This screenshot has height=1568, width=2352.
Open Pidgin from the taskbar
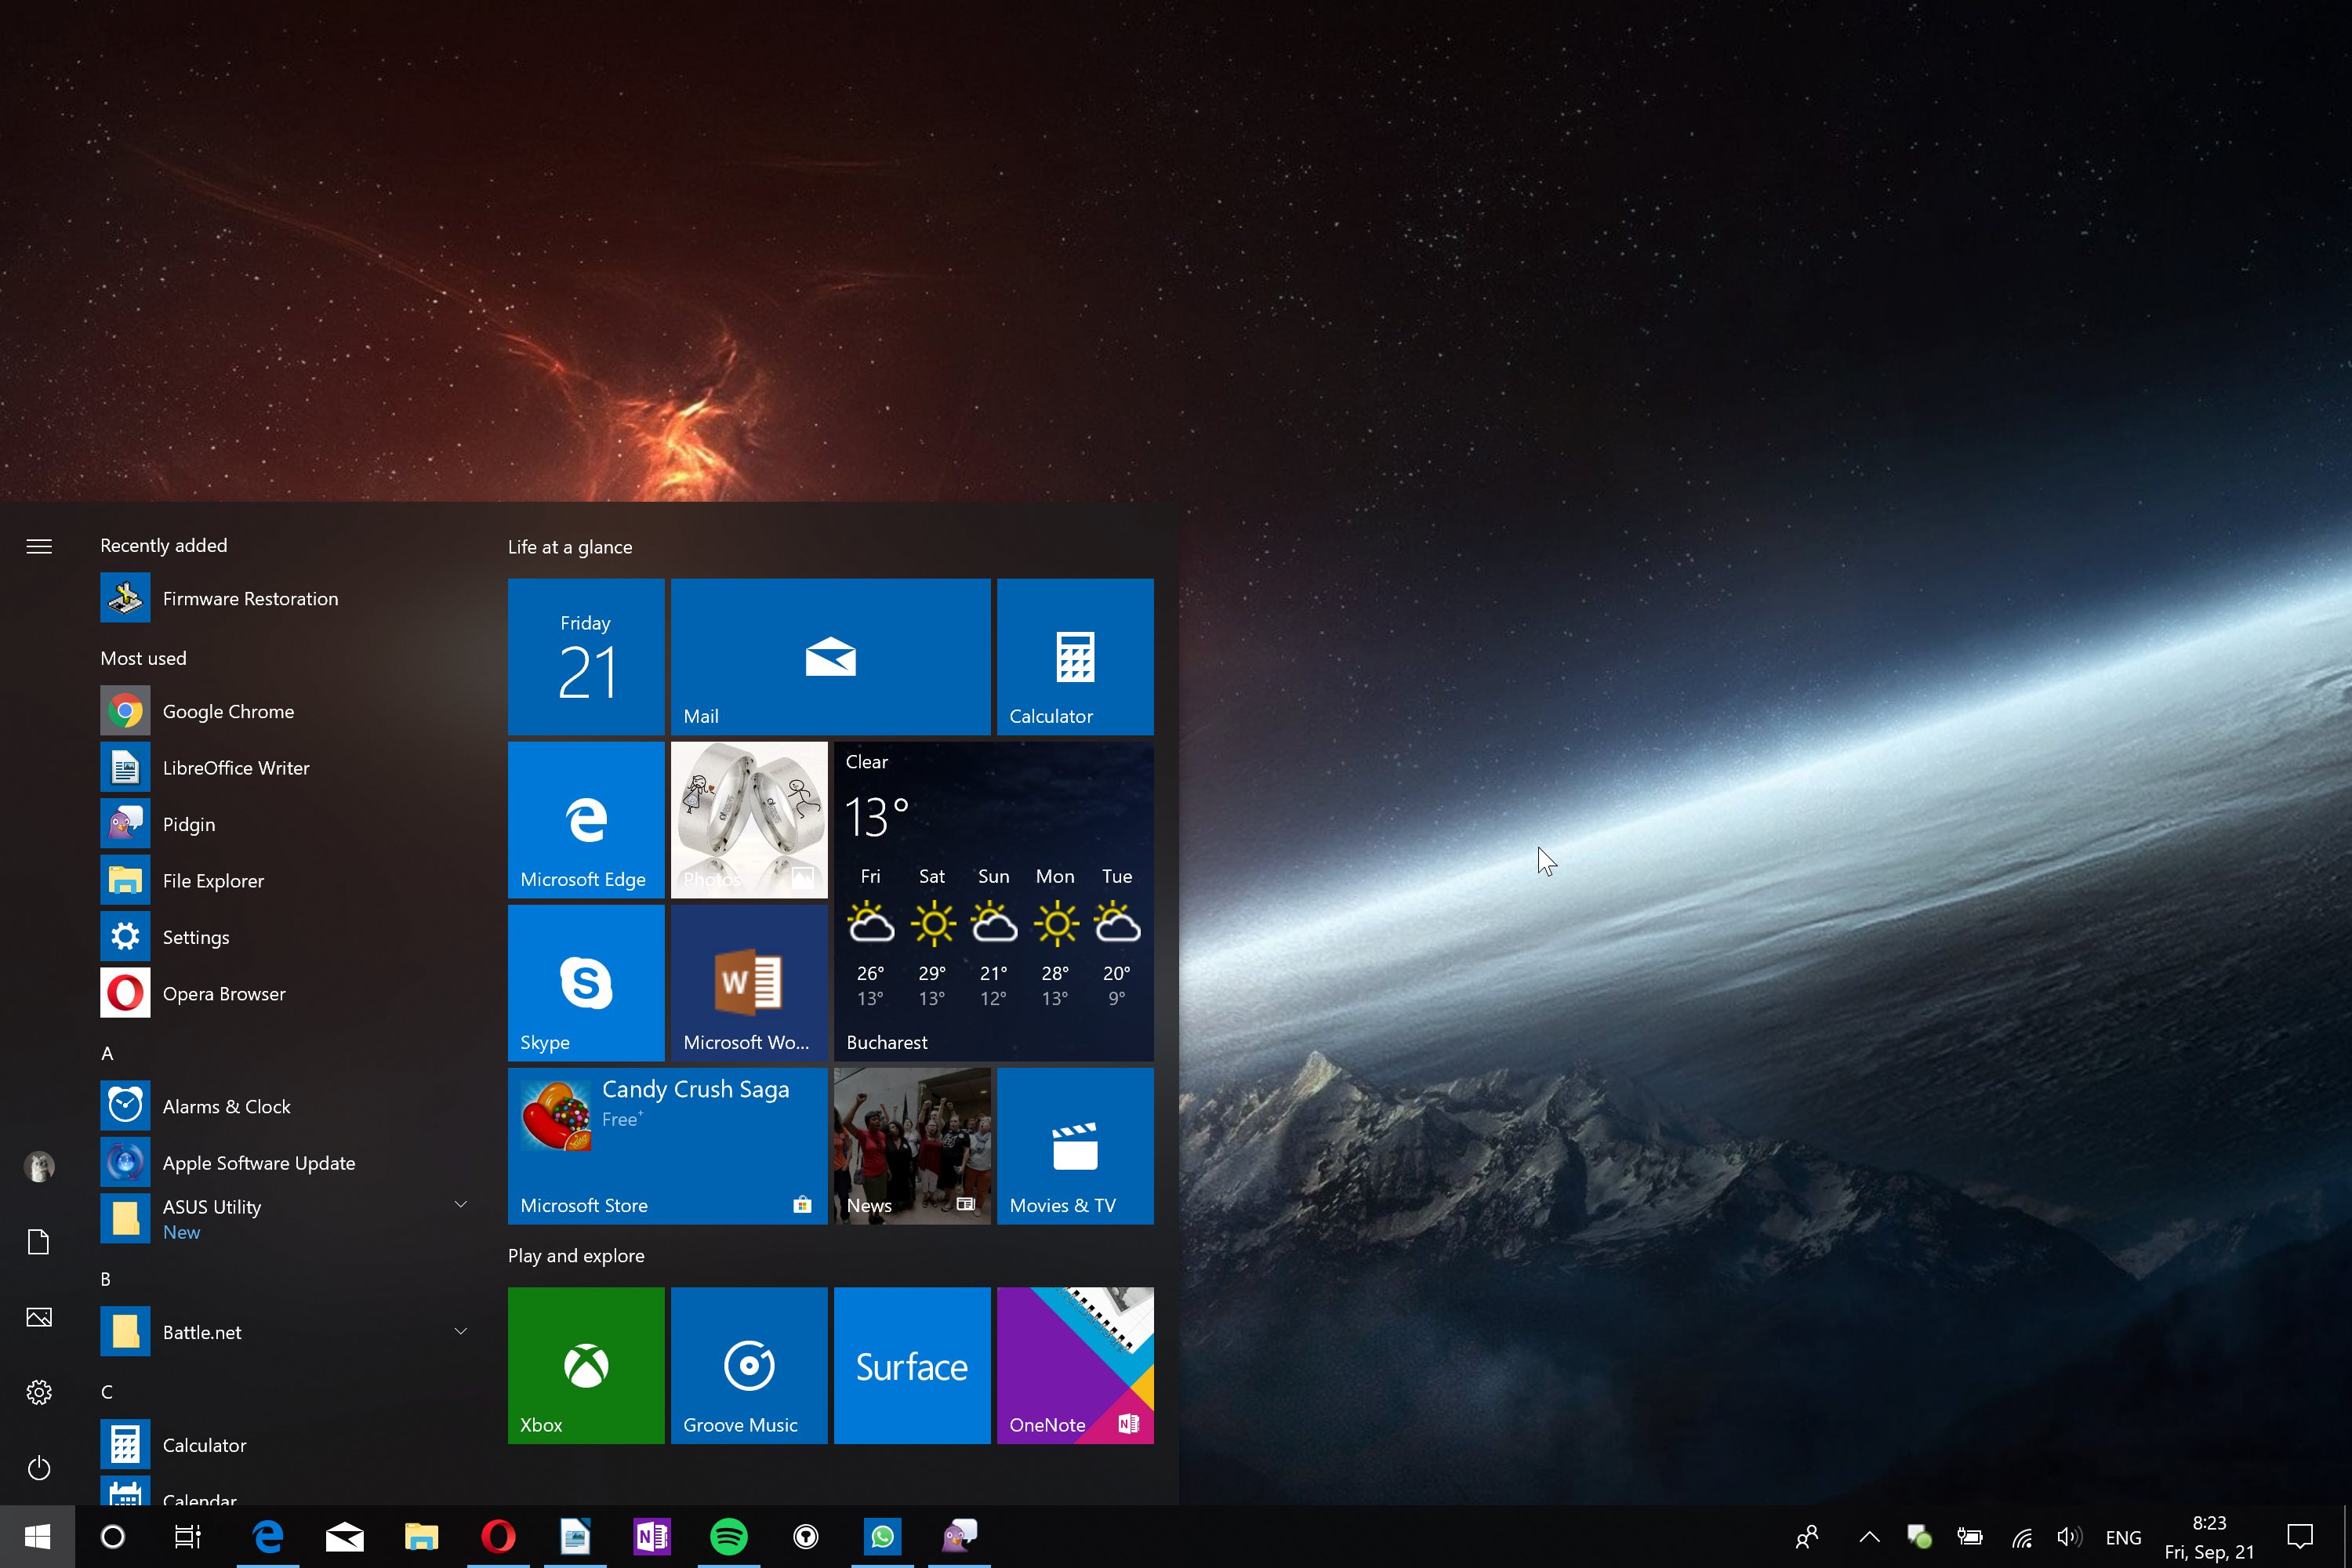point(959,1536)
